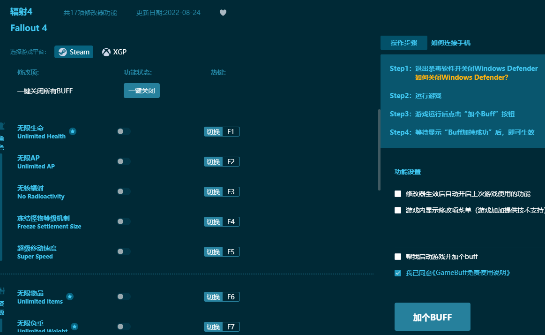Click the 无限生命 feature name
545x335 pixels.
pos(30,128)
